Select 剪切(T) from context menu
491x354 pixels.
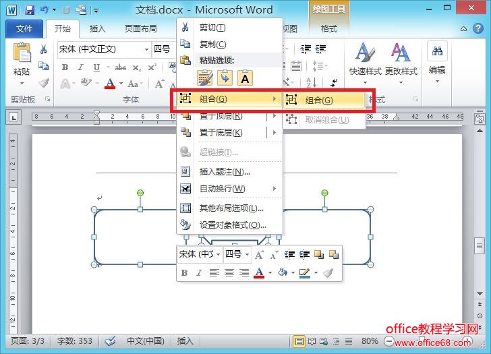229,28
